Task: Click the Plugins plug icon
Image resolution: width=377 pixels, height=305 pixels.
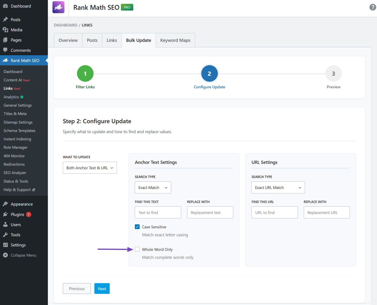Action: pos(5,214)
